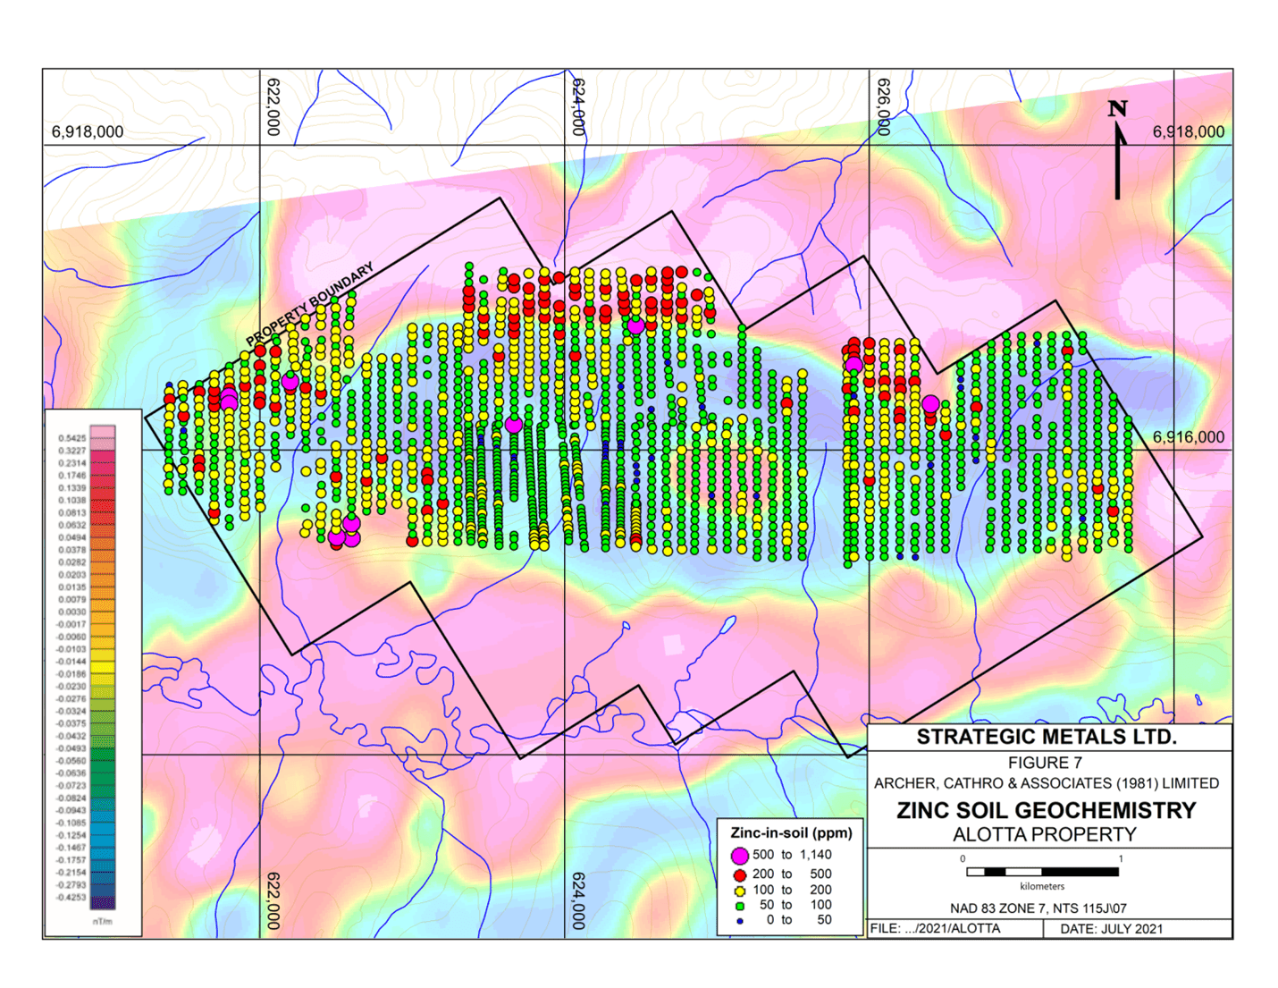Click the magenta 500 to 1,140 legend circle
Image resolution: width=1278 pixels, height=988 pixels.
[740, 856]
